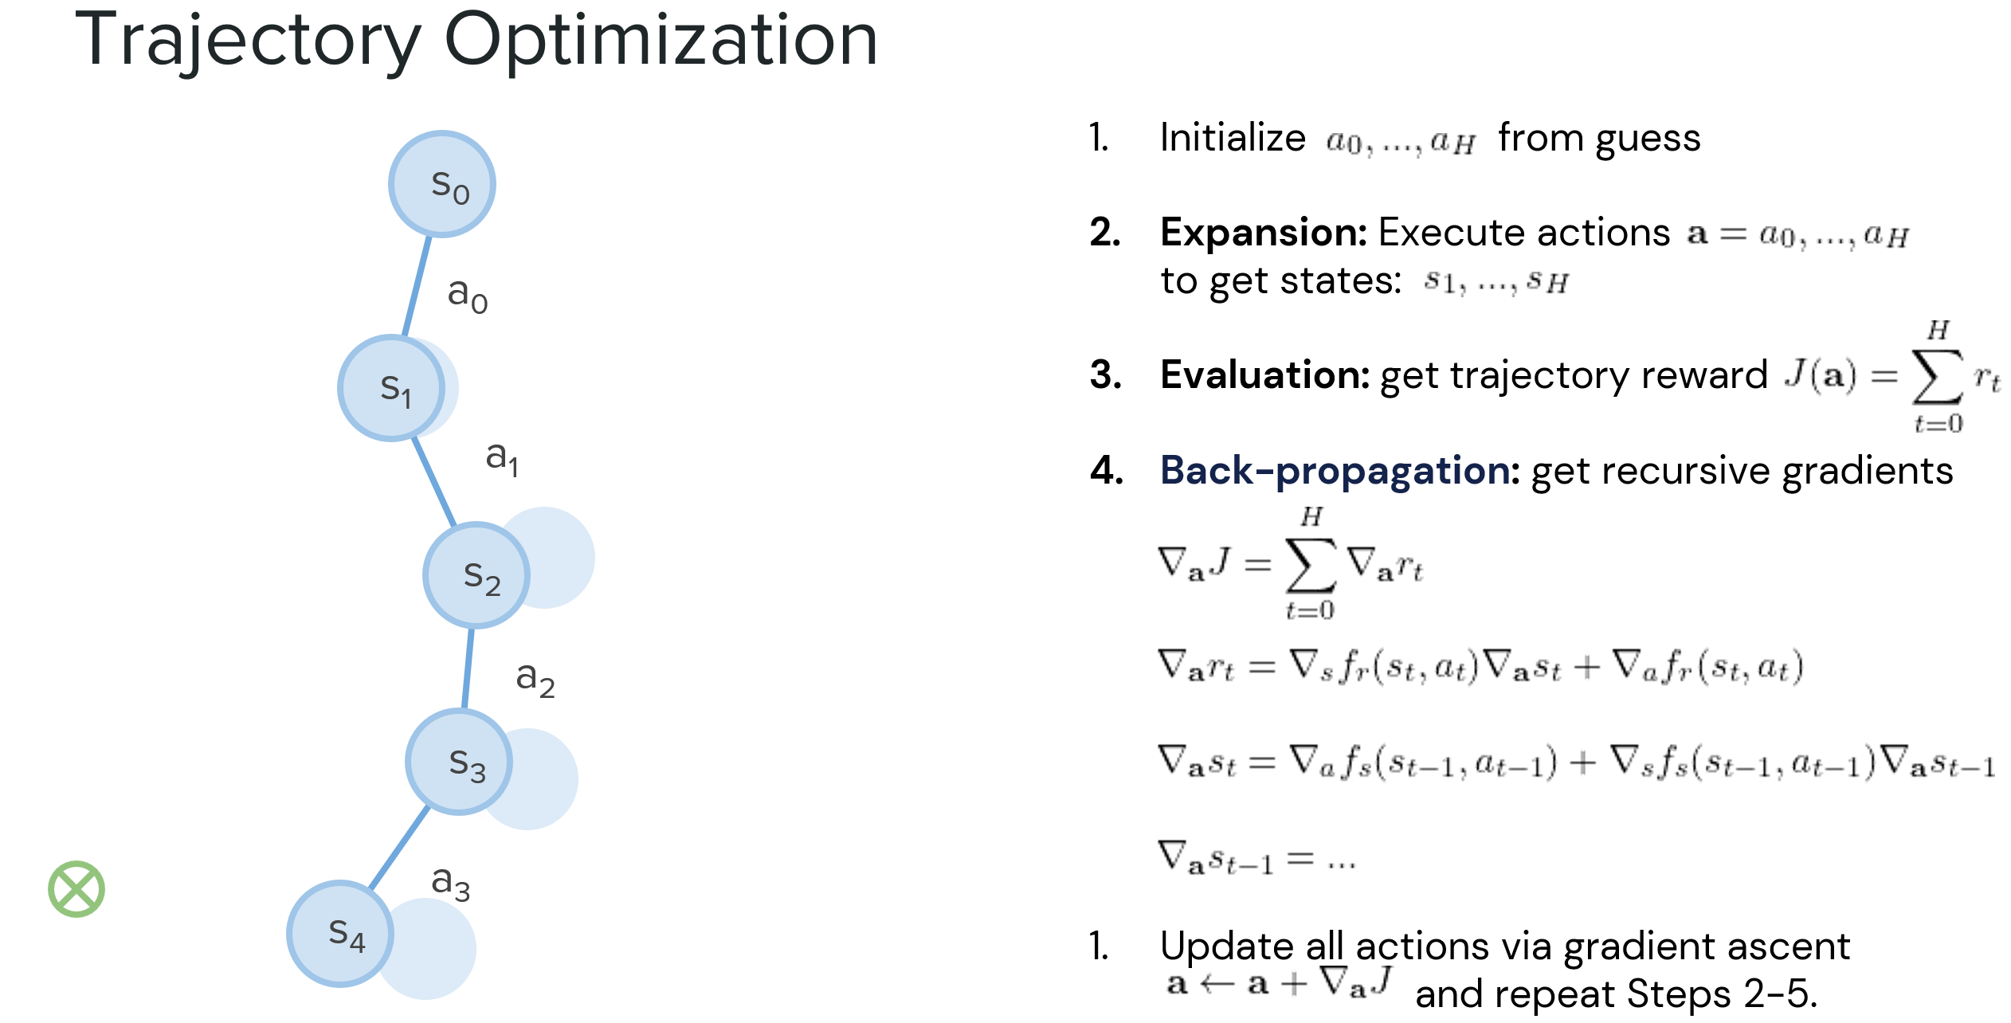2011x1023 pixels.
Task: Click the a0 action label
Action: click(468, 295)
